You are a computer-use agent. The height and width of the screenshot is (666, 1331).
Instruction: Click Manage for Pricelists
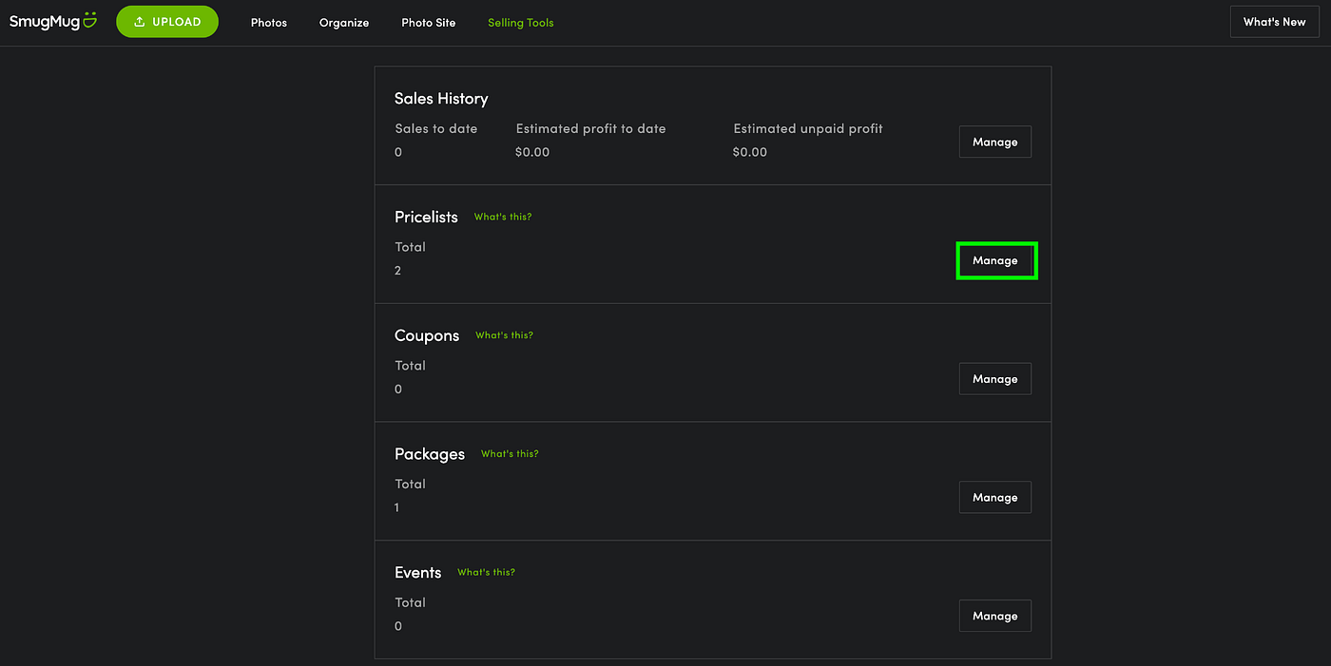coord(995,260)
